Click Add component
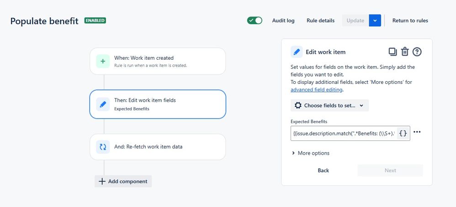This screenshot has width=456, height=207. coord(123,181)
